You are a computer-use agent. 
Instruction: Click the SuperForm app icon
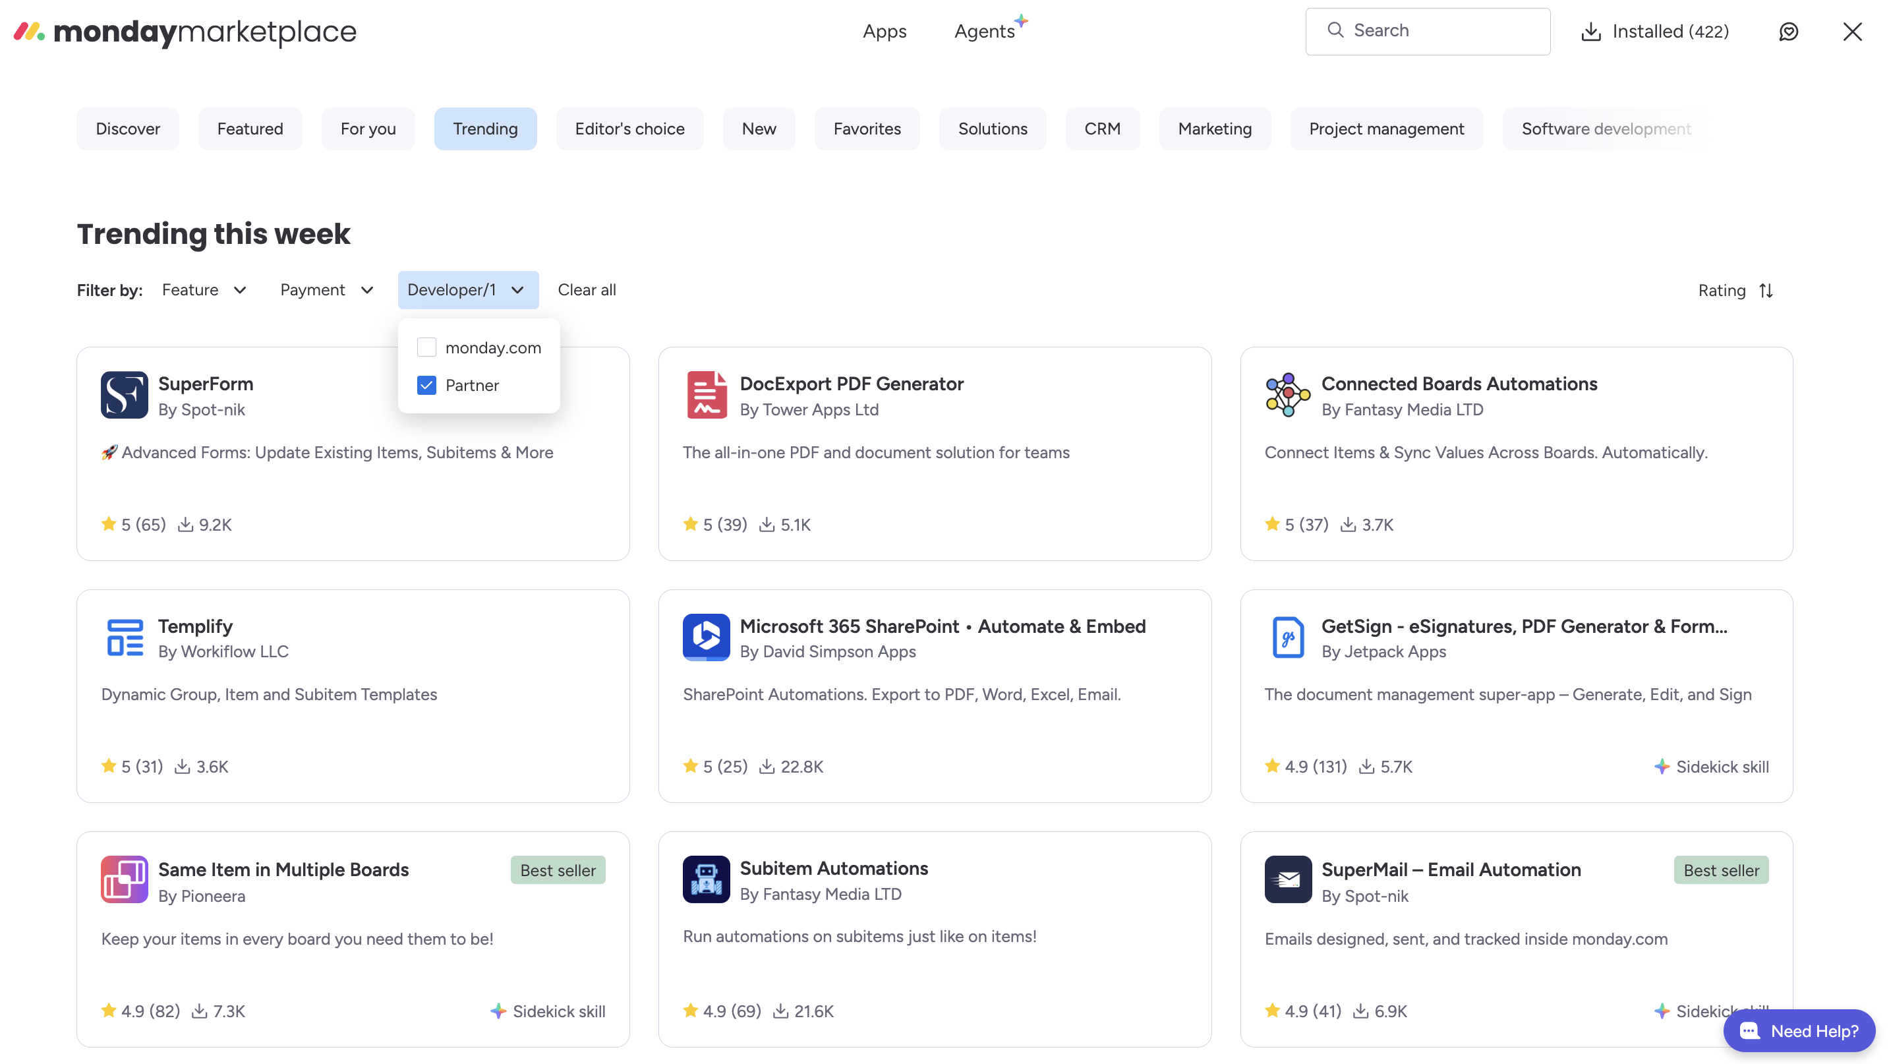124,394
